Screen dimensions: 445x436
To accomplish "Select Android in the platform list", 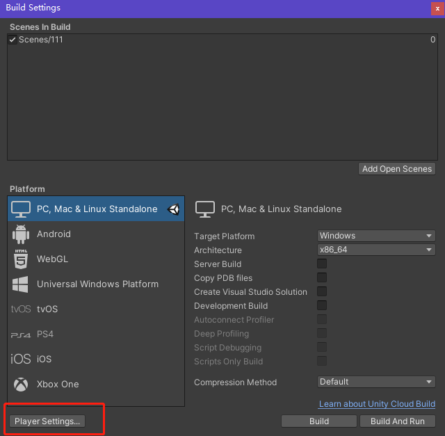I will [x=96, y=234].
